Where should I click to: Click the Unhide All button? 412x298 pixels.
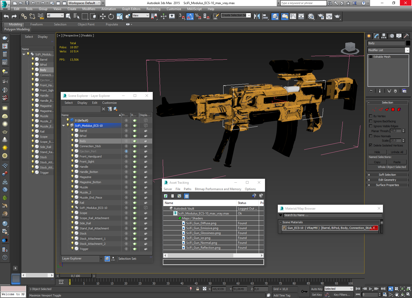tap(397, 152)
